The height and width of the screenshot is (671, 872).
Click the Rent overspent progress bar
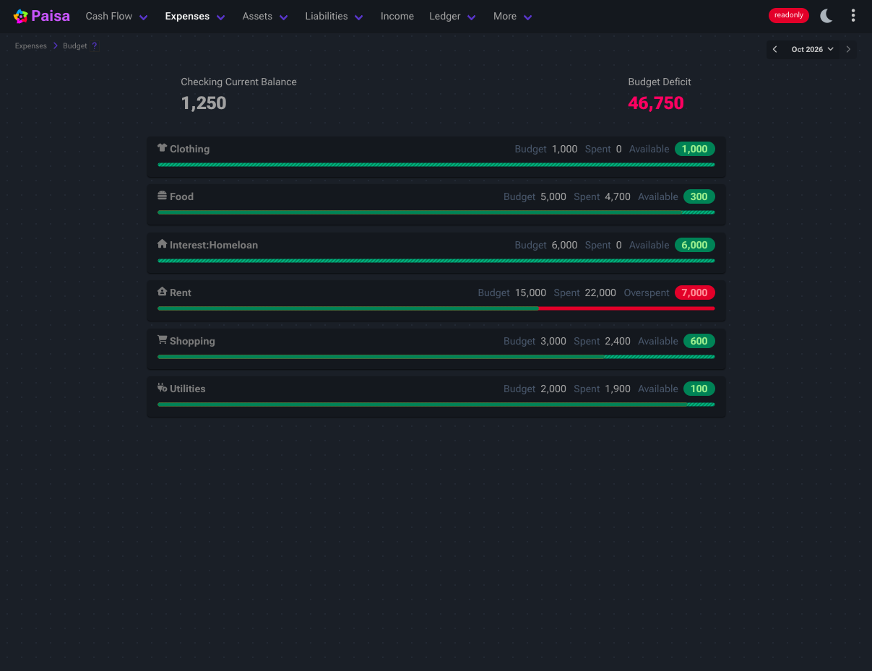pos(436,308)
